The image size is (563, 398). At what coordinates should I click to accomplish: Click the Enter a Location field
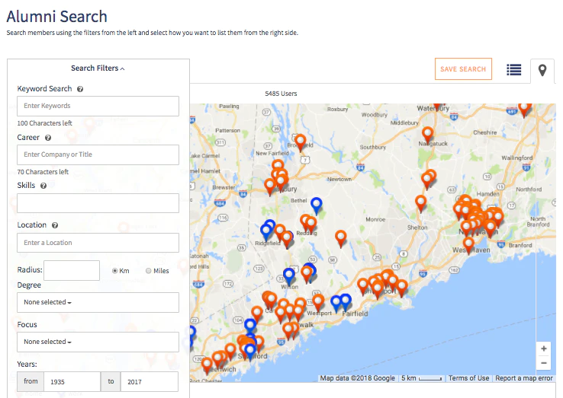coord(98,243)
